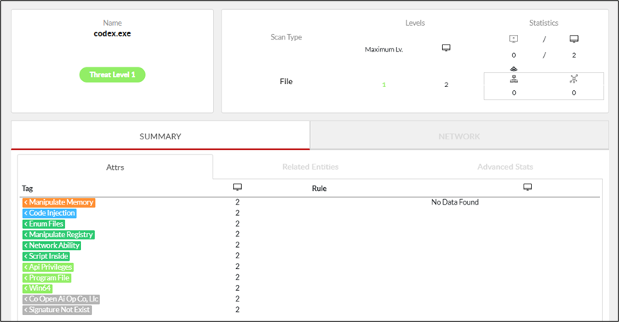
Task: Select the Co Open Ai Op Co, Llc tag
Action: 61,299
